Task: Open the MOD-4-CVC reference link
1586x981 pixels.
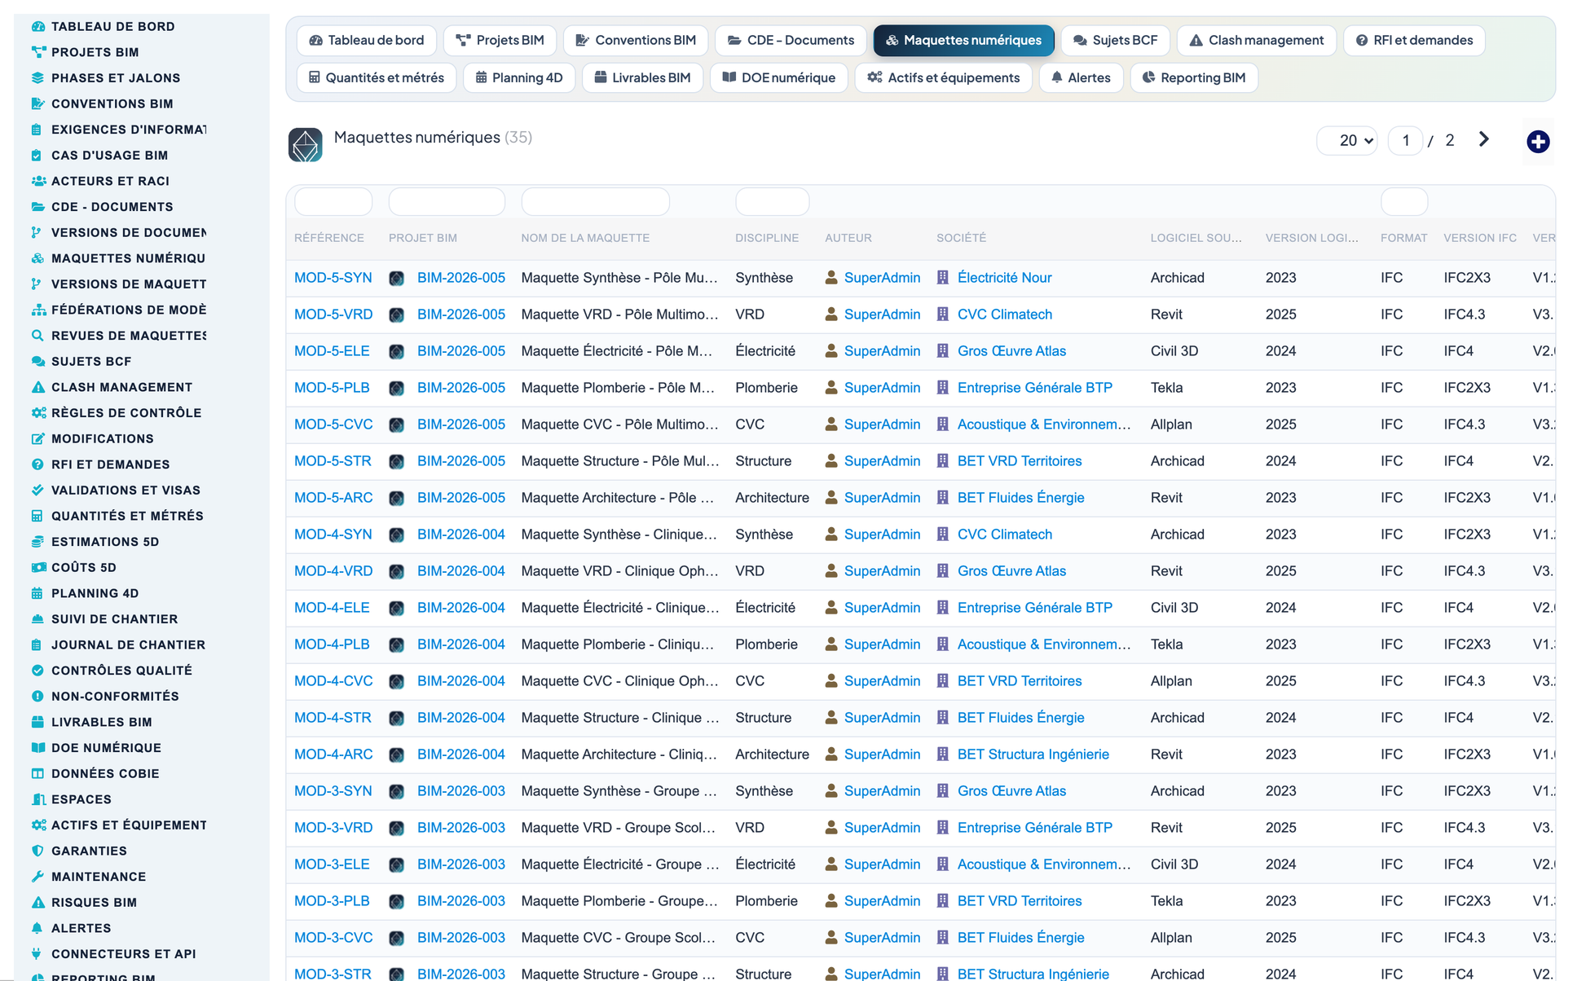Action: [x=333, y=681]
